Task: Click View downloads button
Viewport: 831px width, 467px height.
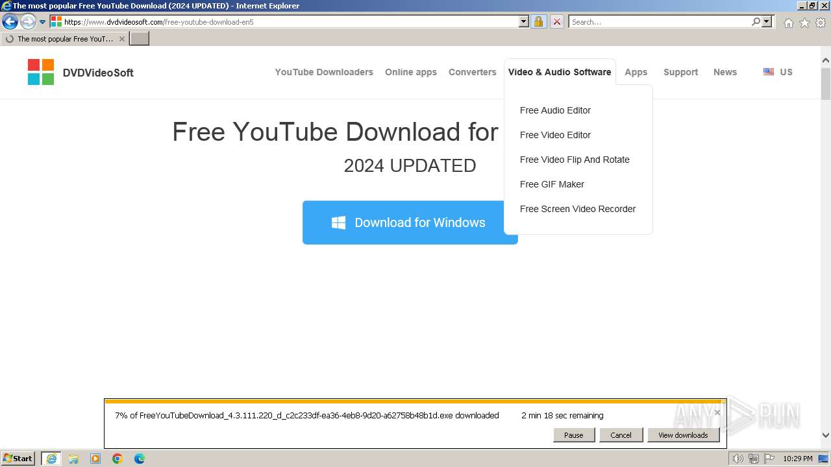Action: coord(683,435)
